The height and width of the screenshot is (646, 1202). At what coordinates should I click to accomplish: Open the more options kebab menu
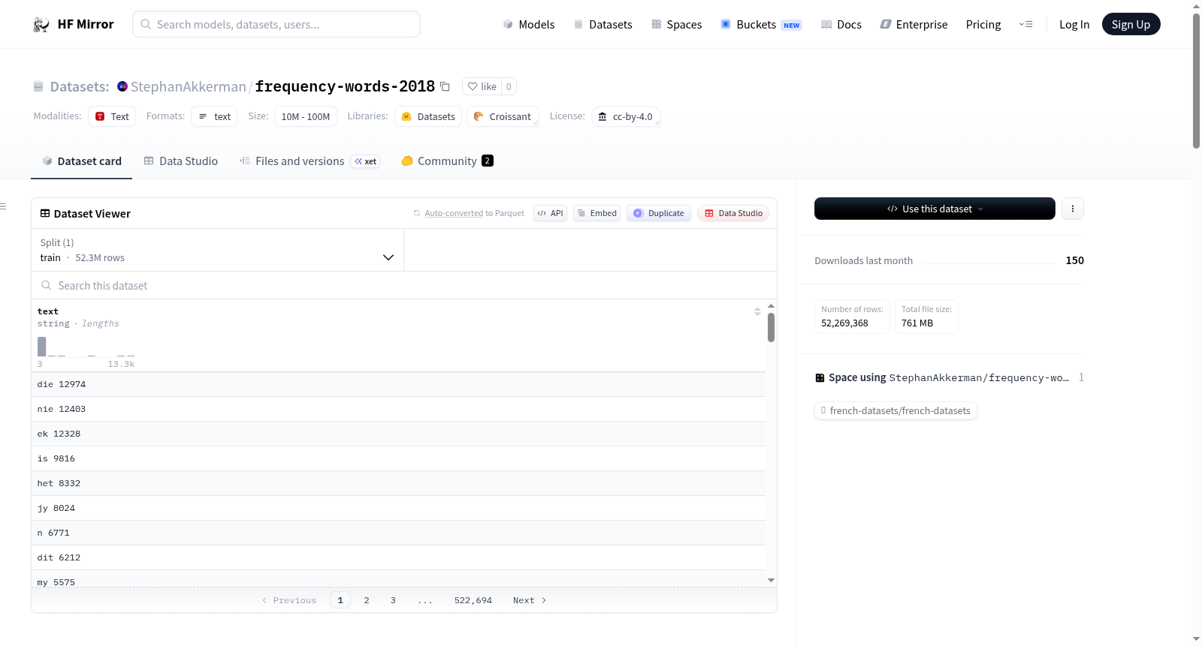tap(1073, 209)
